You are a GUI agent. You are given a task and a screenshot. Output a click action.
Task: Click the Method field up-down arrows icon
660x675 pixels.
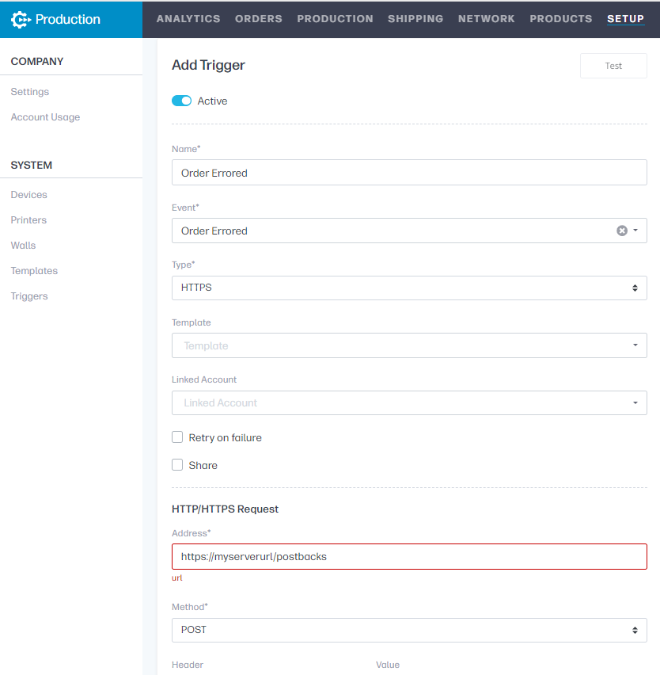tap(635, 630)
